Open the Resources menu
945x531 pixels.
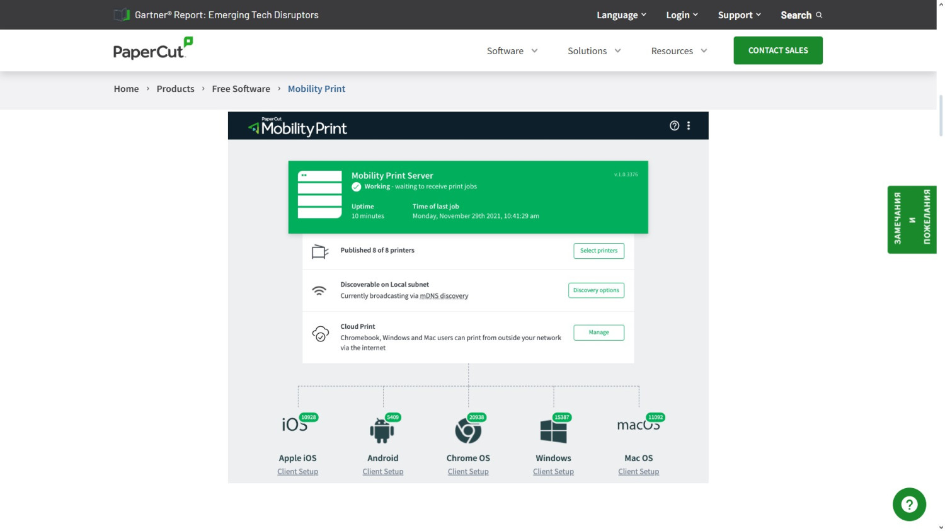[679, 51]
